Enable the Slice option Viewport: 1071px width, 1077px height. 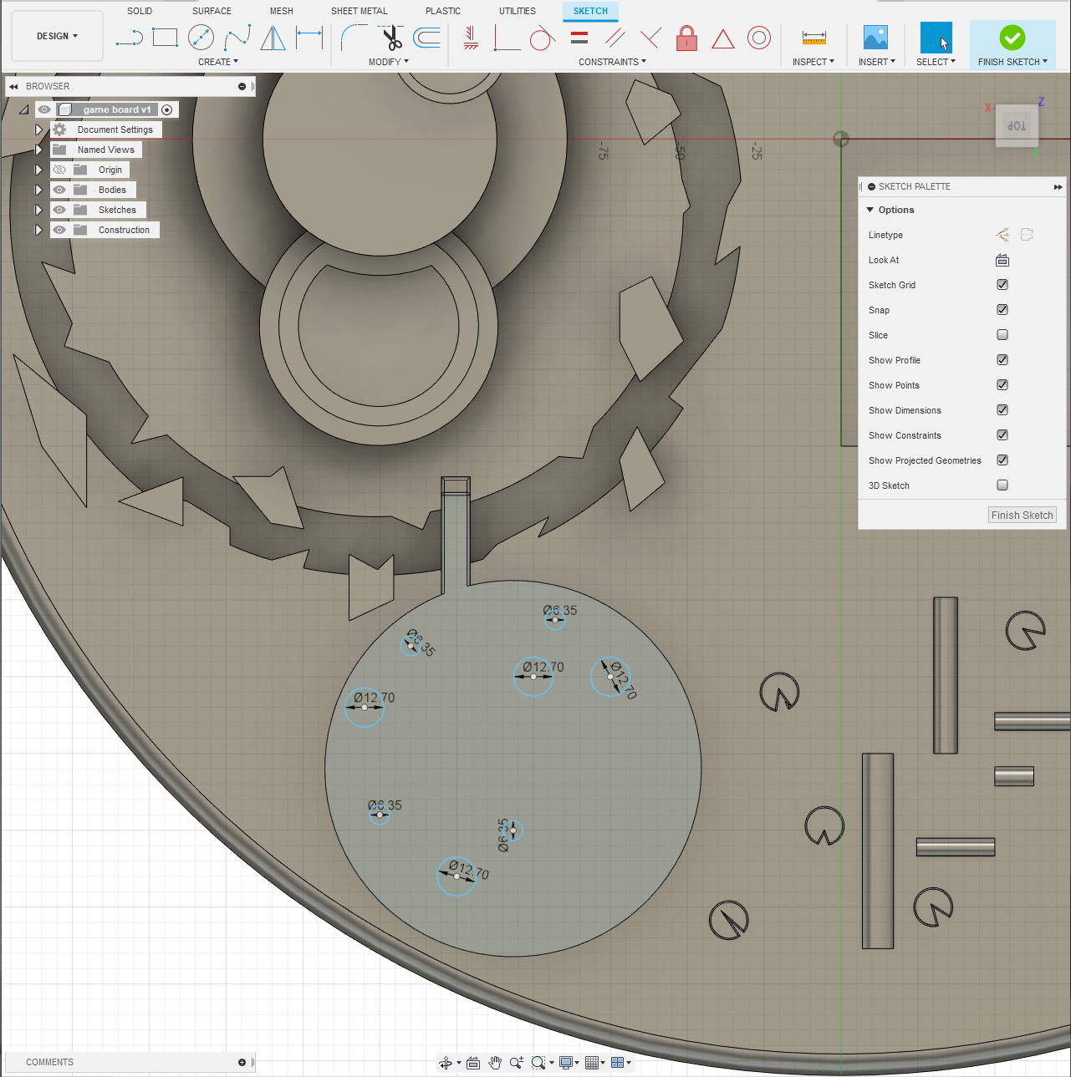click(x=1002, y=334)
